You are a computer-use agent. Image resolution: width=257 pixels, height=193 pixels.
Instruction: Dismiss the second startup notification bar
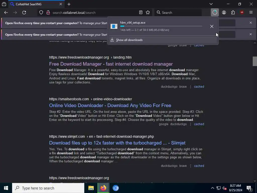click(251, 34)
